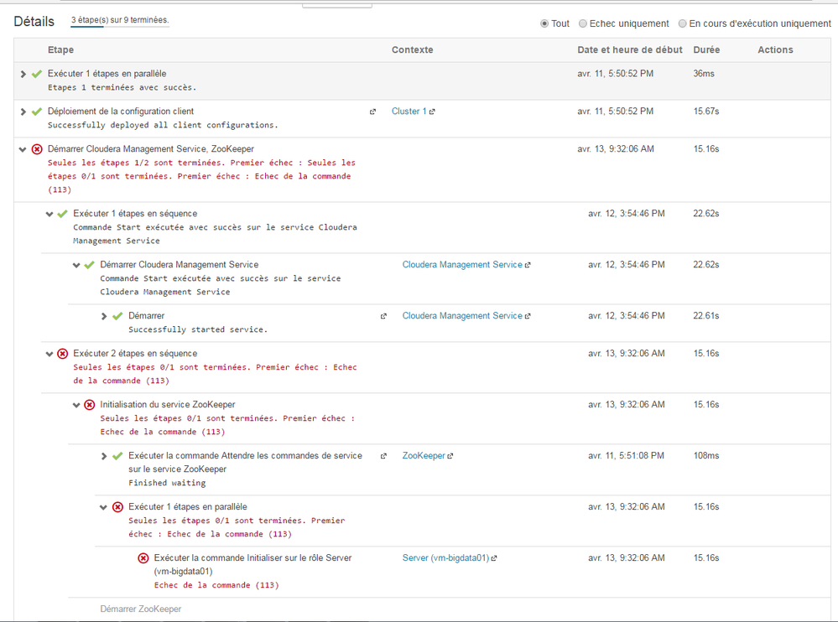
Task: Select the Tout radio button
Action: 544,23
